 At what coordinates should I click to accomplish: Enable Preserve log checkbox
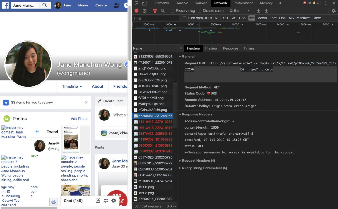(173, 11)
